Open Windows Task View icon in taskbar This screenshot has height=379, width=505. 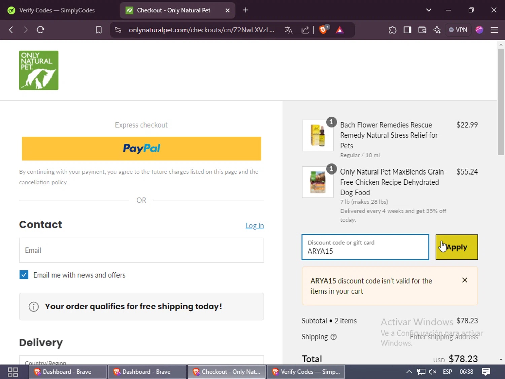click(x=13, y=372)
